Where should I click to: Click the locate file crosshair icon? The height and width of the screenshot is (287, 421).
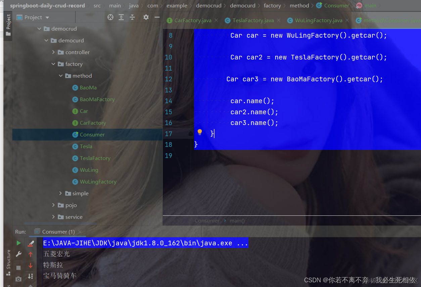(110, 17)
